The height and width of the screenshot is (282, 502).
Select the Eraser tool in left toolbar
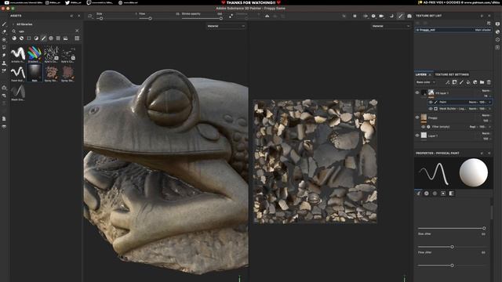[4, 31]
